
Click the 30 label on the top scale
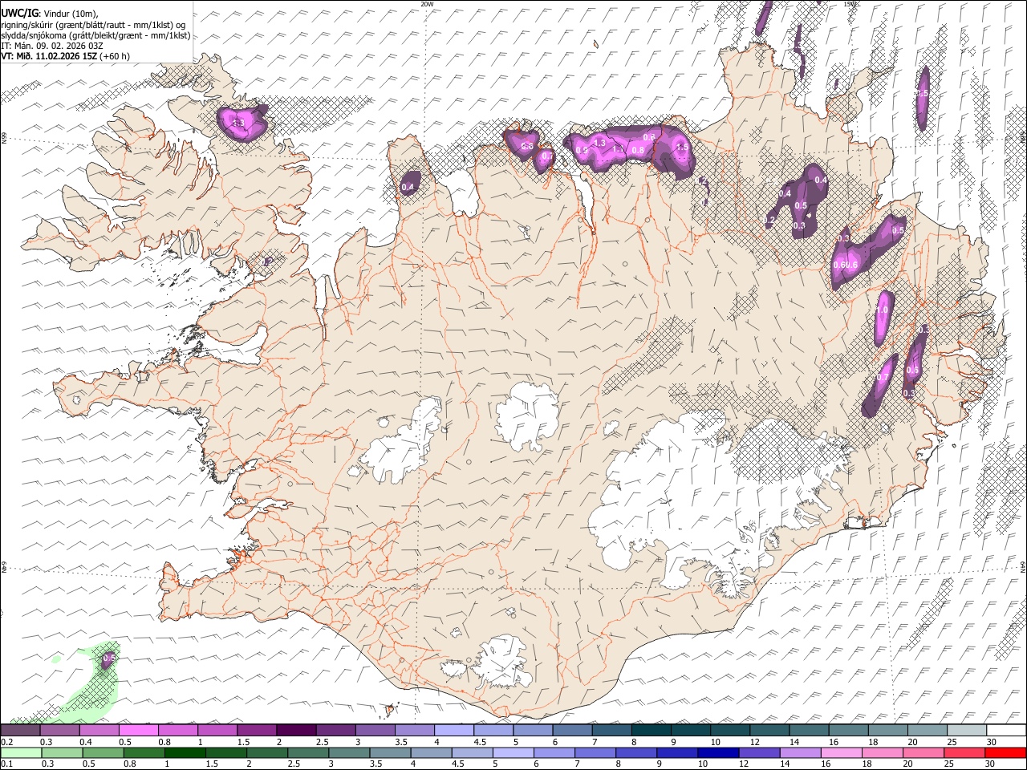[x=992, y=742]
